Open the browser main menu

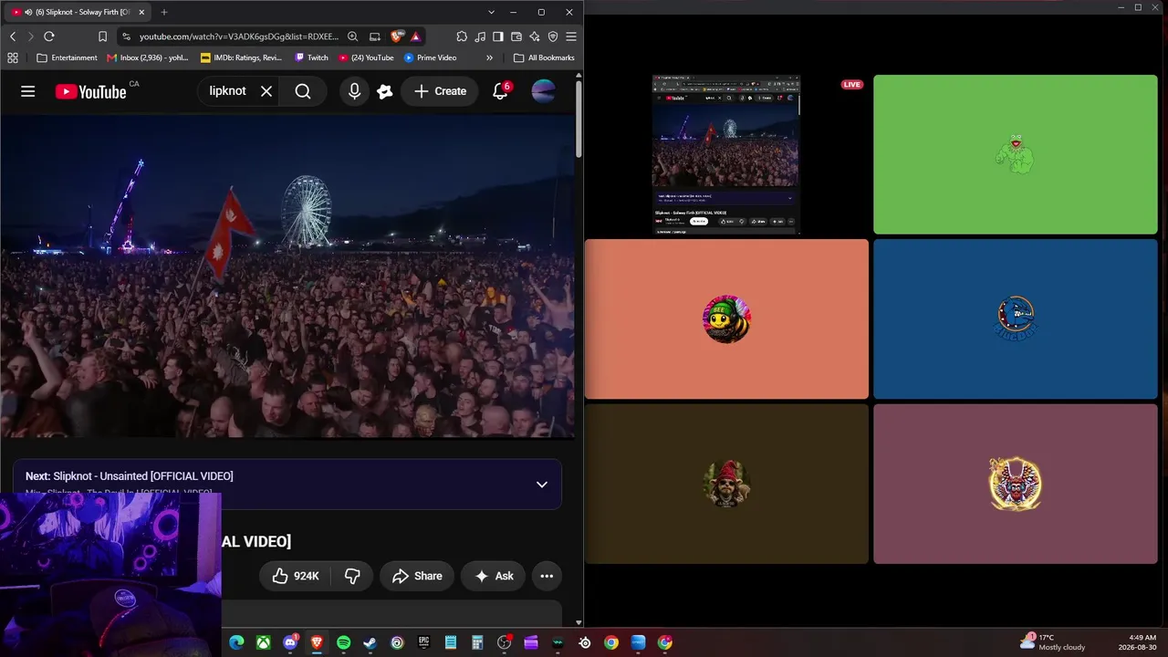point(571,36)
